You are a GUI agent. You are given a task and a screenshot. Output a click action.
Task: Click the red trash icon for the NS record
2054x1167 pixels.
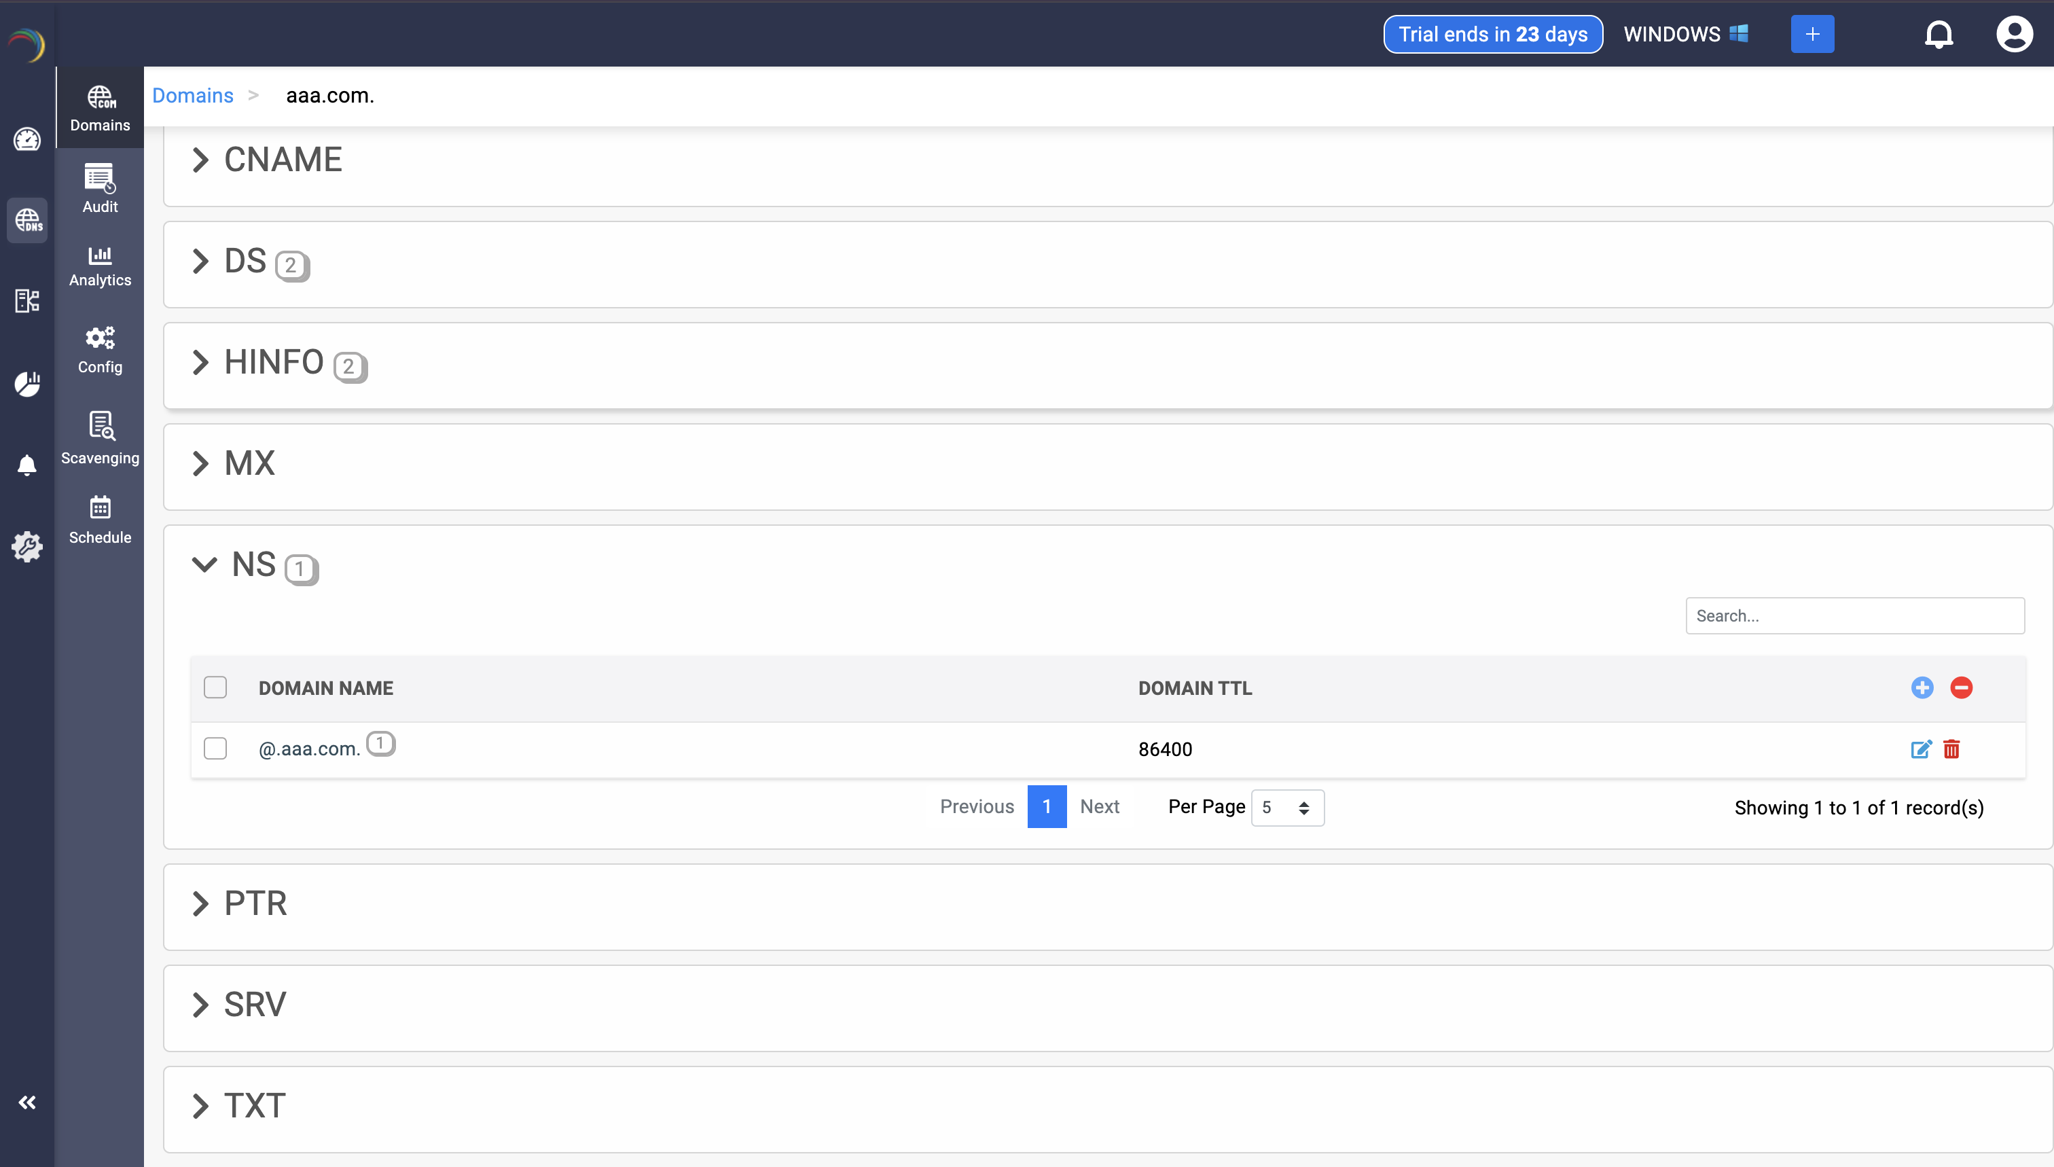pyautogui.click(x=1951, y=749)
